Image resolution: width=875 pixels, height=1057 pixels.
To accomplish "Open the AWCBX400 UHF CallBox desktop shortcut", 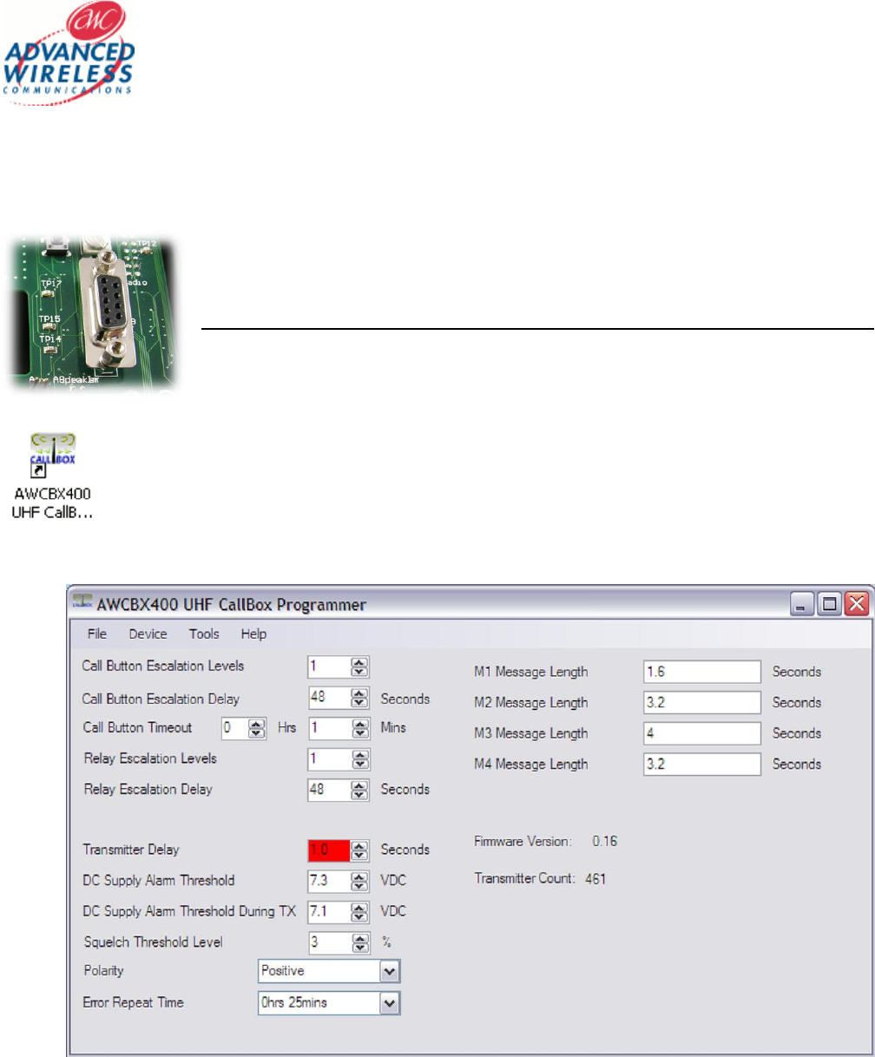I will (54, 475).
